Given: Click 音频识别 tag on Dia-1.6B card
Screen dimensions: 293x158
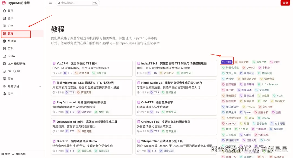Looking at the screenshot, I should [102, 151].
